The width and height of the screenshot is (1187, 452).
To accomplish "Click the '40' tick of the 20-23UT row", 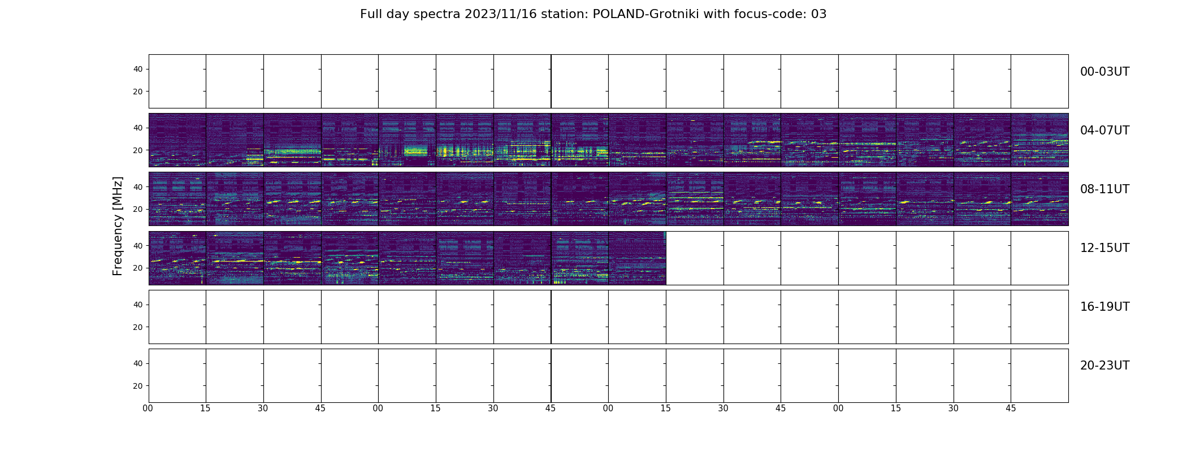I will [x=137, y=363].
